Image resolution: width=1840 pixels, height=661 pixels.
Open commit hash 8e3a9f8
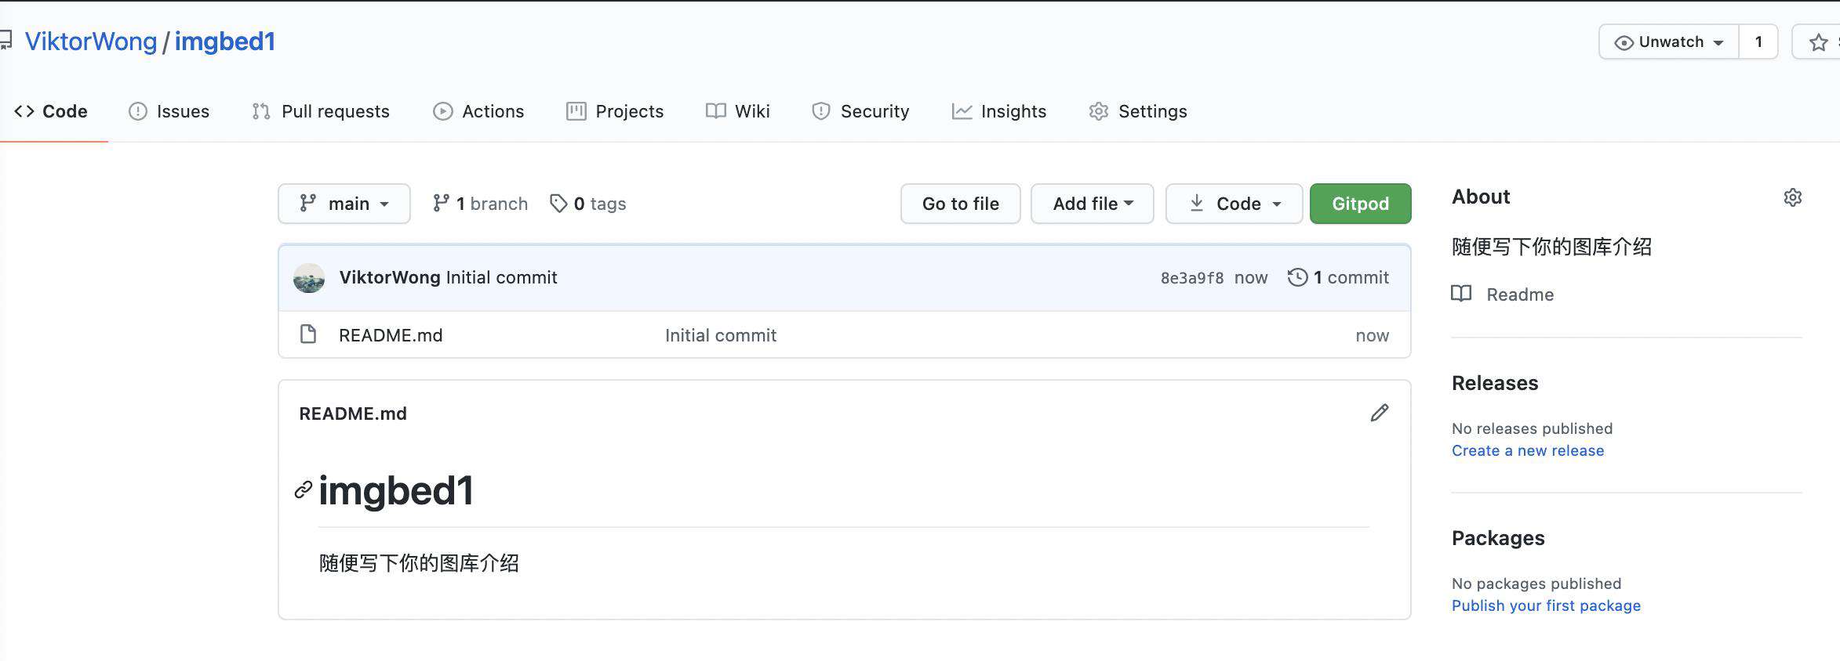pos(1192,278)
